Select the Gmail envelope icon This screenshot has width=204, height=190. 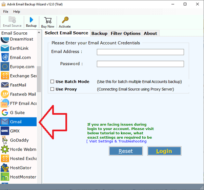click(x=5, y=122)
